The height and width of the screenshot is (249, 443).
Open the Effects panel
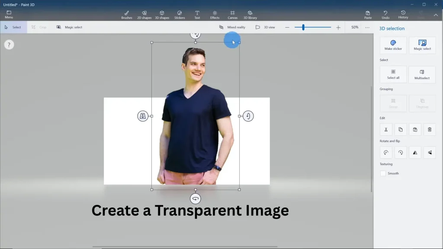pyautogui.click(x=215, y=14)
